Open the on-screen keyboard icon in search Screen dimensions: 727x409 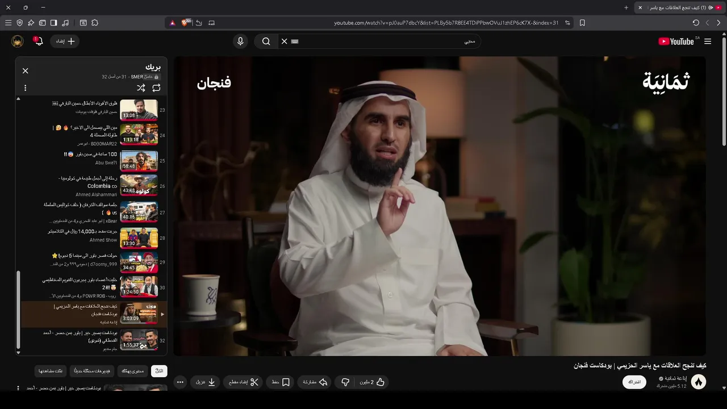pyautogui.click(x=295, y=41)
